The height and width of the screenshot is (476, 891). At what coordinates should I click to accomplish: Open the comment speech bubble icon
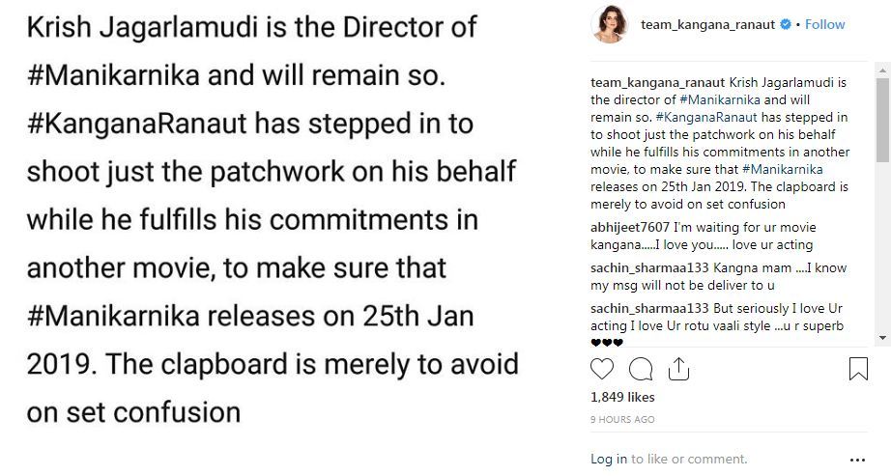[641, 369]
